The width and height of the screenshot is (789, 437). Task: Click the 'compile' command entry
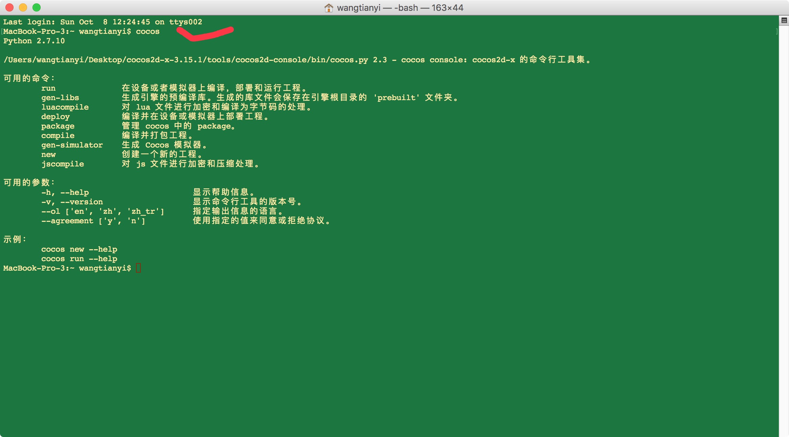[x=58, y=136]
